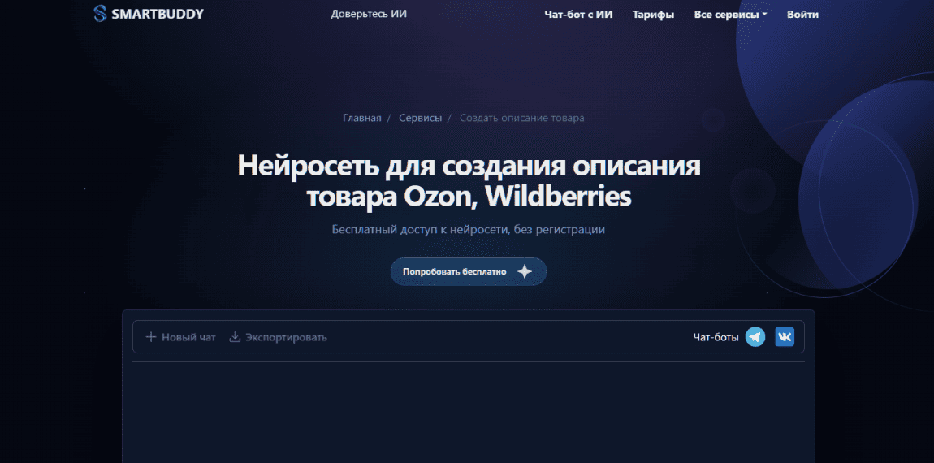
Task: Expand the Все сервисы dropdown
Action: [x=730, y=15]
